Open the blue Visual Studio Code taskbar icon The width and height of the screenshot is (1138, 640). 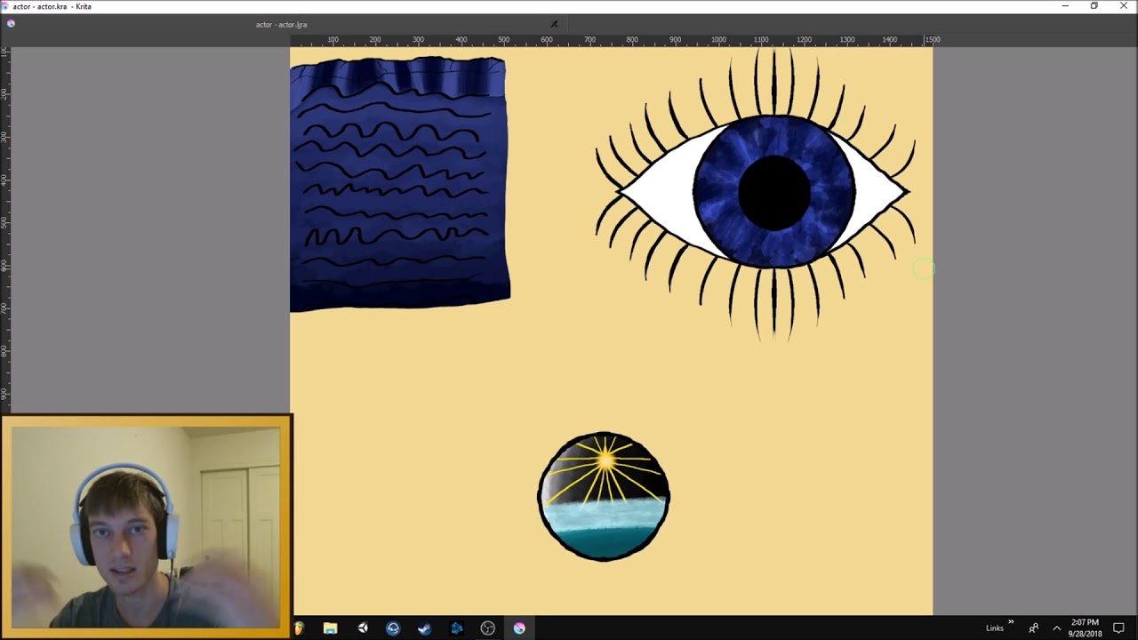click(x=456, y=628)
